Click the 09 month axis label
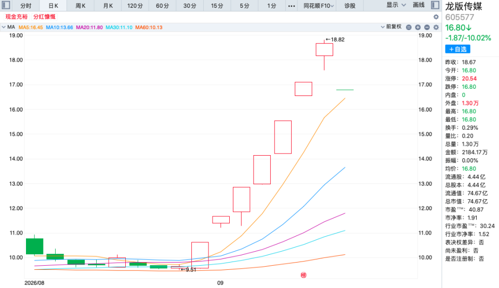The width and height of the screenshot is (499, 288). coord(220,283)
